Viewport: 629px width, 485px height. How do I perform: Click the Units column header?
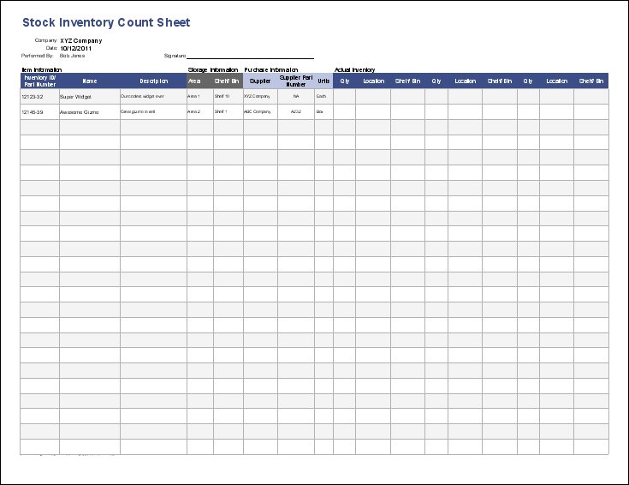(323, 81)
